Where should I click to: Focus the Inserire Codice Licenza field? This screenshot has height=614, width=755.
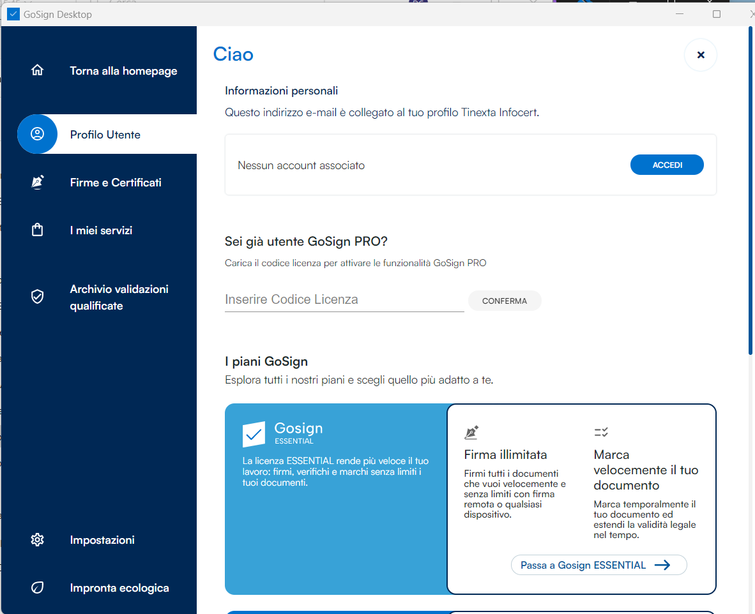coord(344,300)
